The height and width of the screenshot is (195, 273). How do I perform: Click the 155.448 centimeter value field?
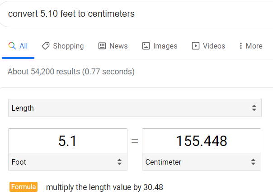pos(201,141)
